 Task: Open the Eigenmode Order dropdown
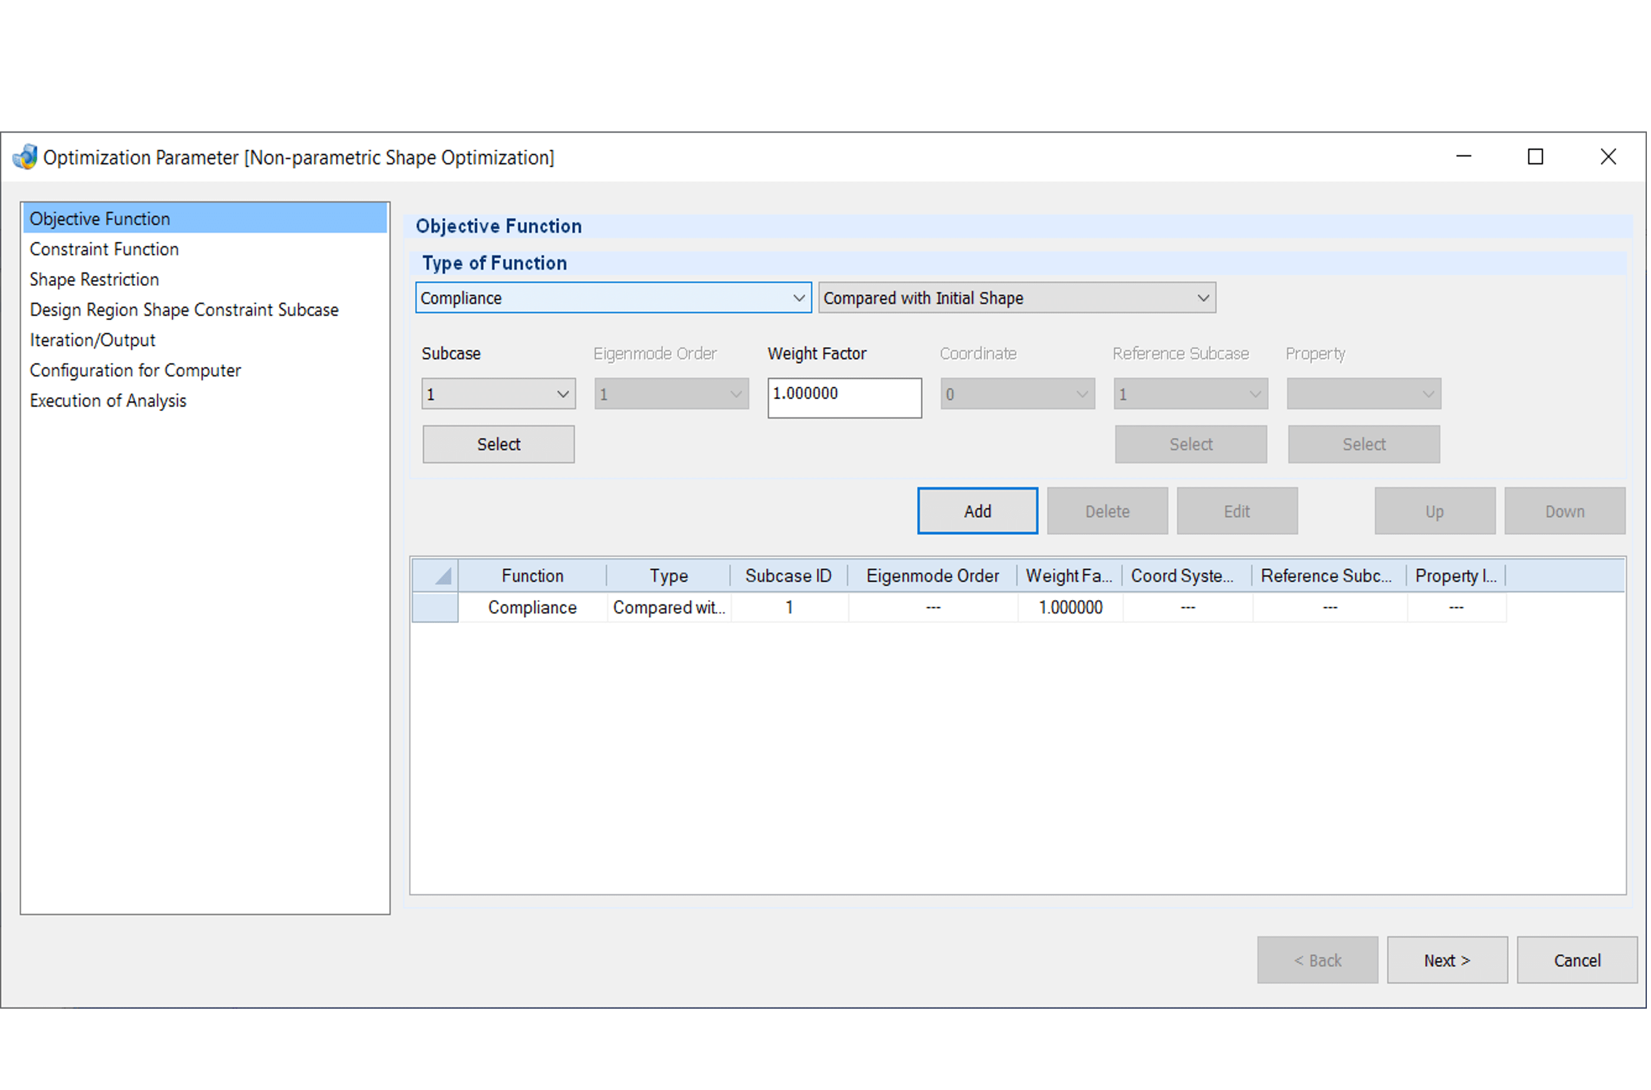671,394
